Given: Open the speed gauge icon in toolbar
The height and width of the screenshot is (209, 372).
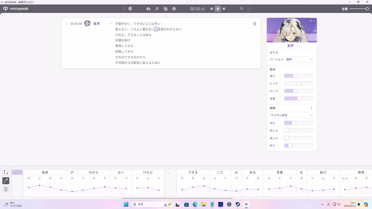Looking at the screenshot, I should pyautogui.click(x=148, y=9).
